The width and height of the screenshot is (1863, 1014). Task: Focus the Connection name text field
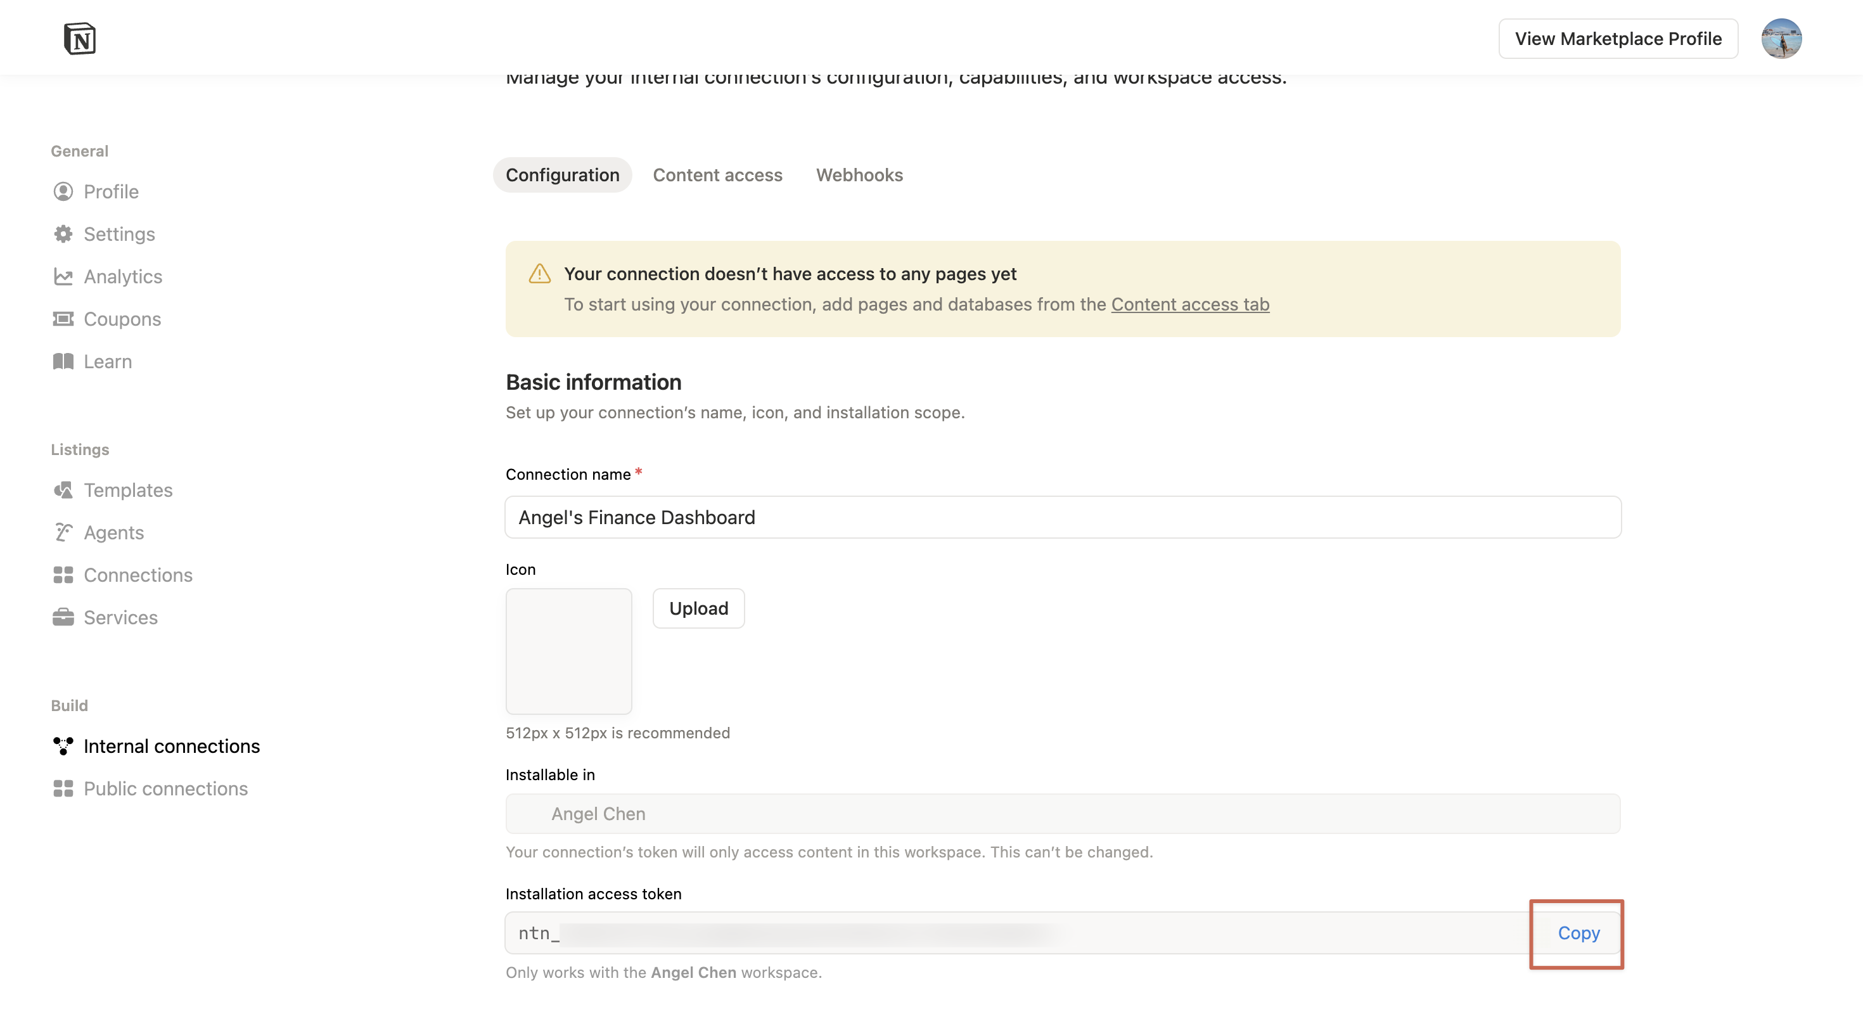[x=1063, y=517]
